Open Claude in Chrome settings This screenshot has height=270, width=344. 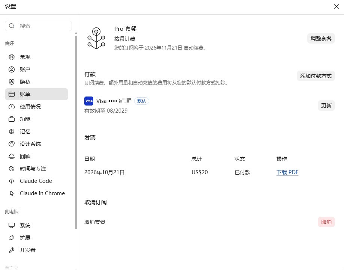tap(36, 193)
